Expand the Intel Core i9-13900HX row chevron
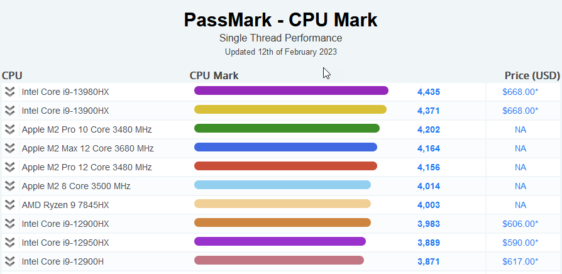 click(x=9, y=111)
